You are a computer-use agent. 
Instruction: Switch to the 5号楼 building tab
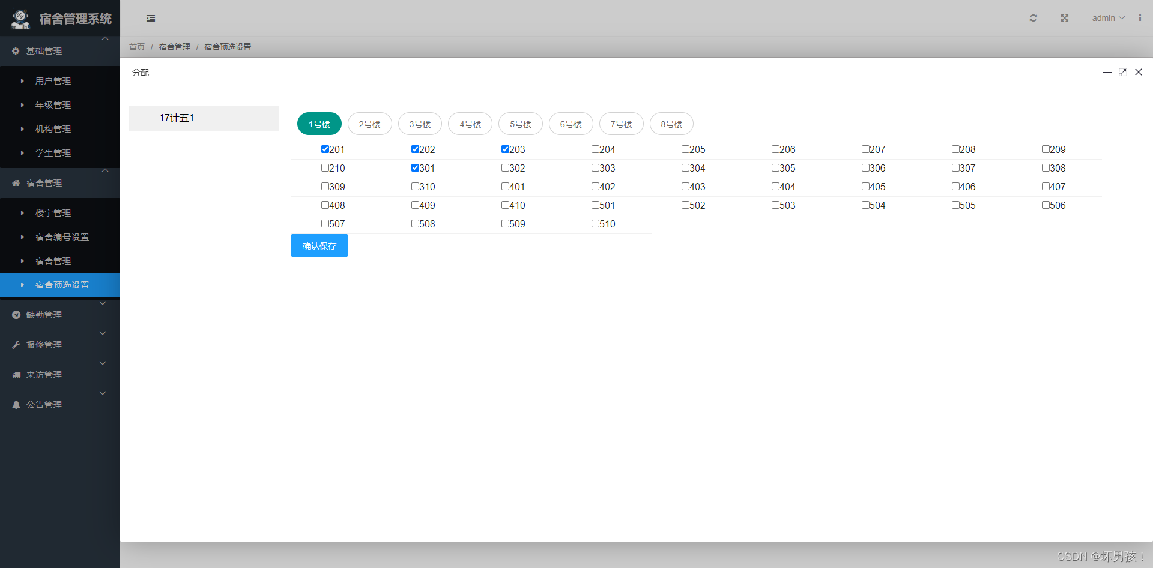pyautogui.click(x=521, y=124)
